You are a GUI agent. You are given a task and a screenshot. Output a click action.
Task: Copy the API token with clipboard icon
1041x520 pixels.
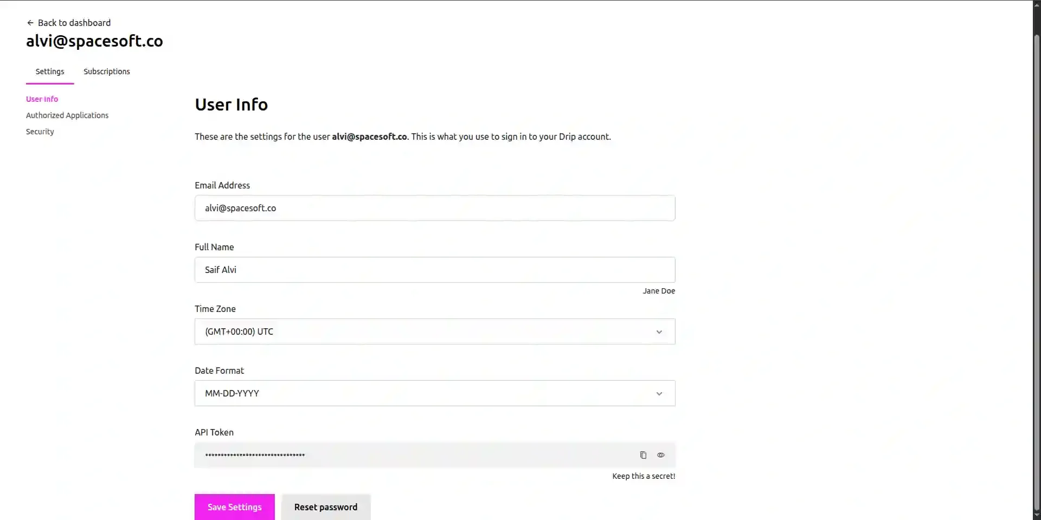pyautogui.click(x=643, y=455)
